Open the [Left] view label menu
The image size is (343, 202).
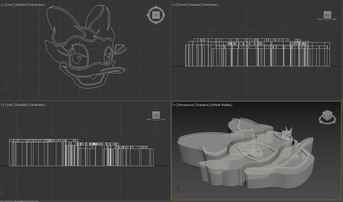[10, 105]
